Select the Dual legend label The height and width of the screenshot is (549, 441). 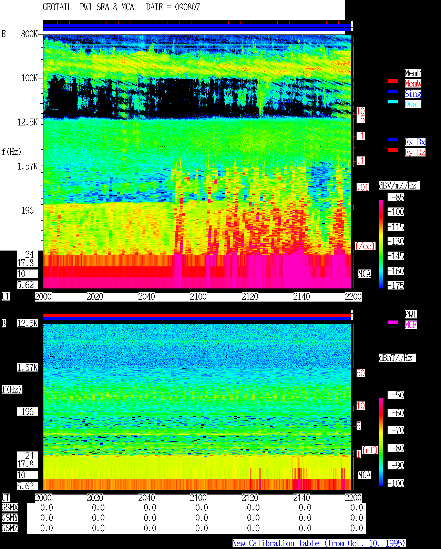[x=413, y=104]
